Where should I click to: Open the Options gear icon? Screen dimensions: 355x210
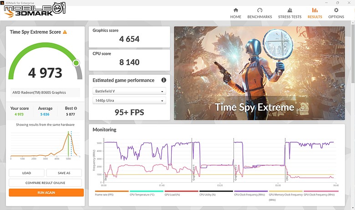pyautogui.click(x=336, y=10)
